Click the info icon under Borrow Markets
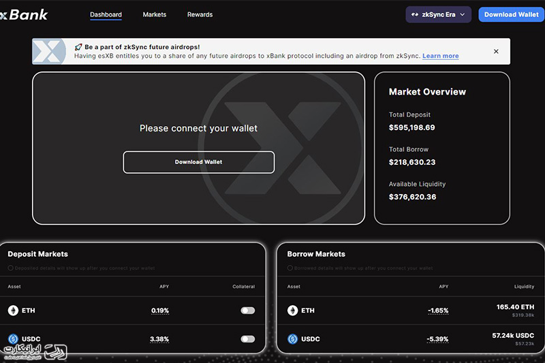The height and width of the screenshot is (363, 545). pos(290,268)
